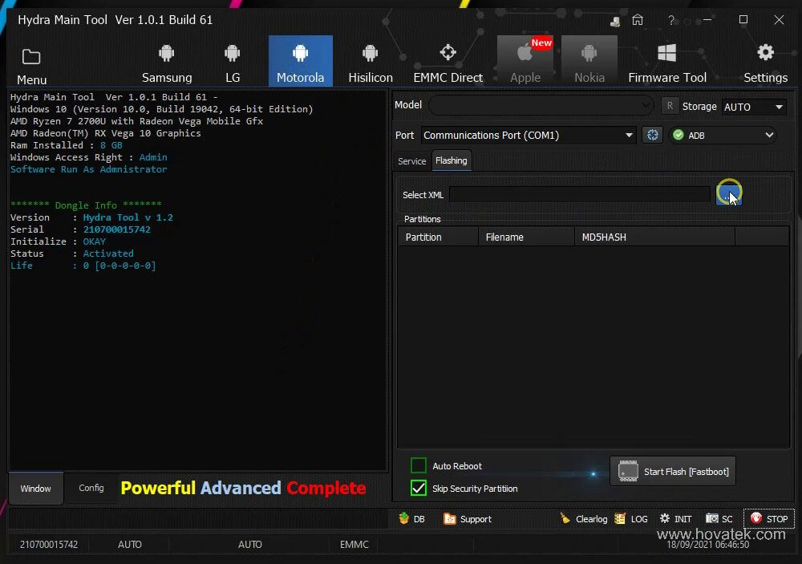Click the Hisilicon brand icon
This screenshot has width=802, height=564.
coord(370,60)
